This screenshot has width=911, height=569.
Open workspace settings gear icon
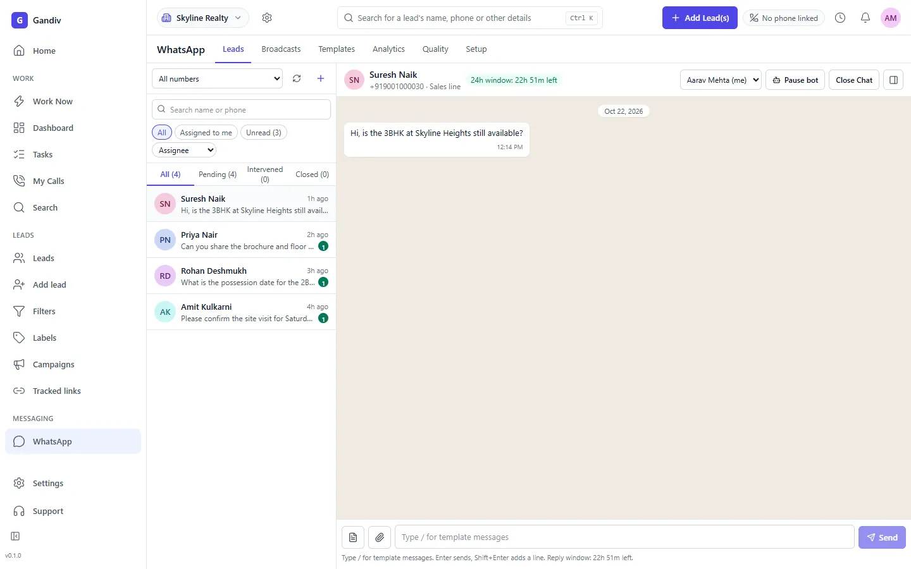[267, 18]
